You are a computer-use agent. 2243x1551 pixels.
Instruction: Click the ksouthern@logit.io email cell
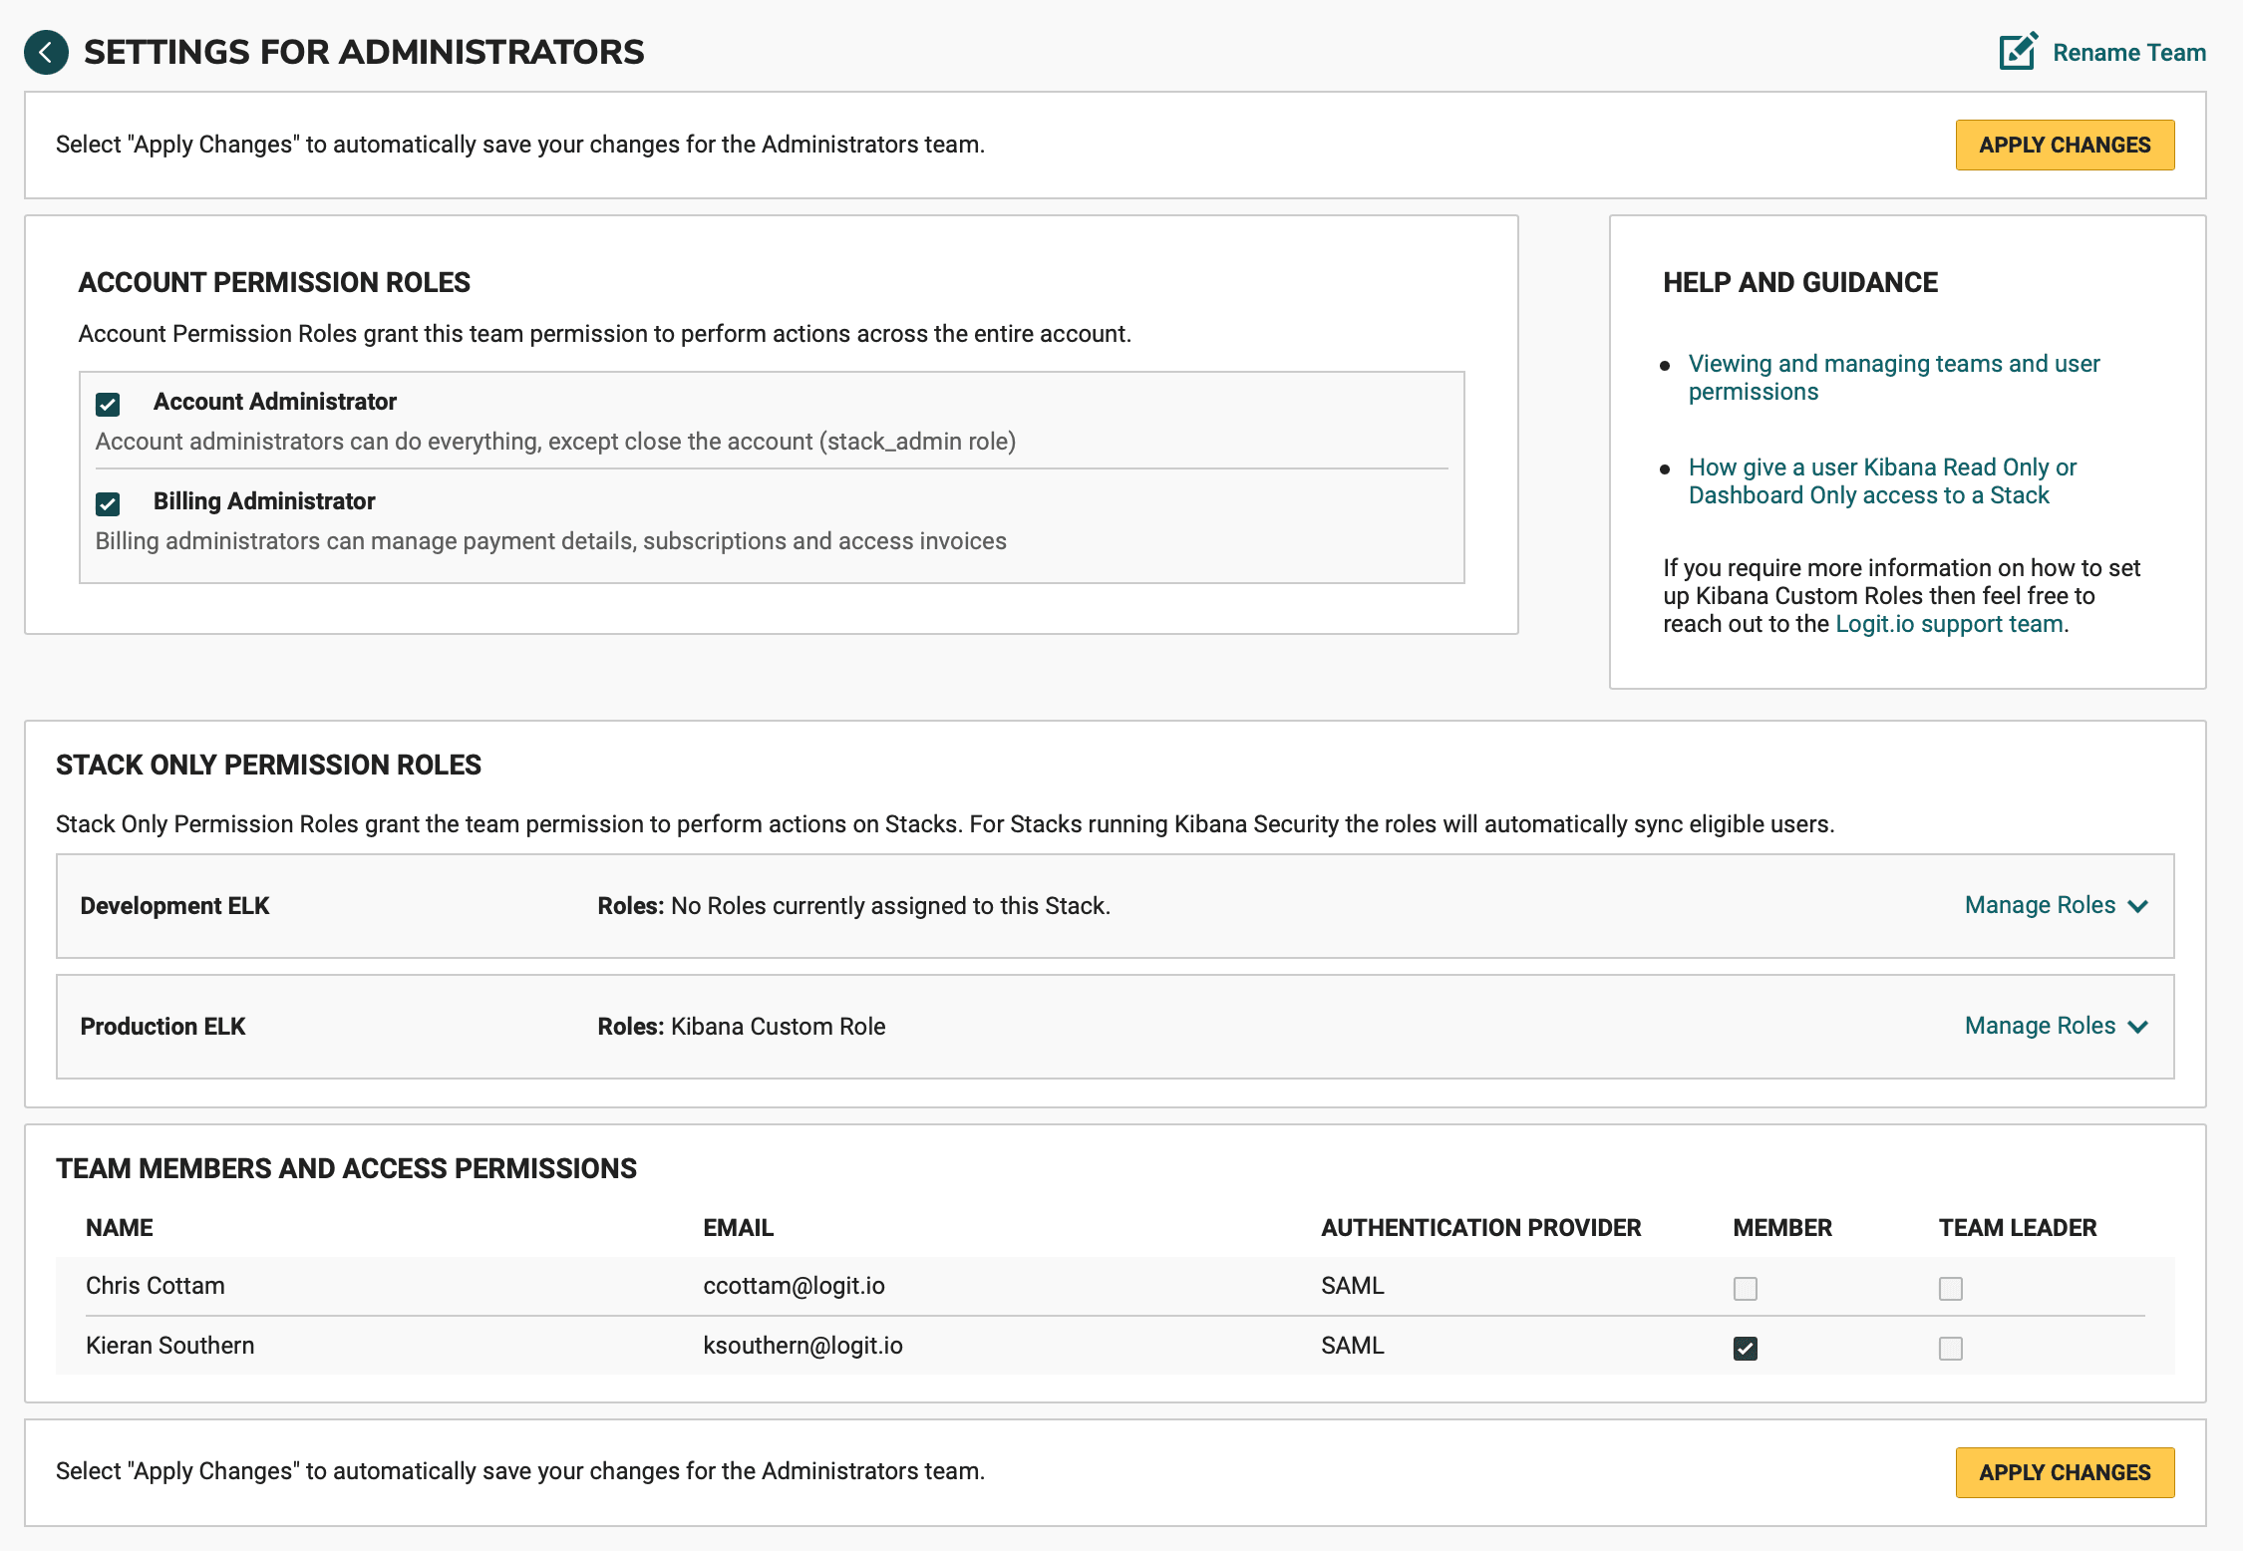pos(802,1346)
